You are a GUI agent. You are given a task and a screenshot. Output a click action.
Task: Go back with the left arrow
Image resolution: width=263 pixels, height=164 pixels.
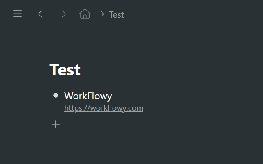pyautogui.click(x=40, y=14)
